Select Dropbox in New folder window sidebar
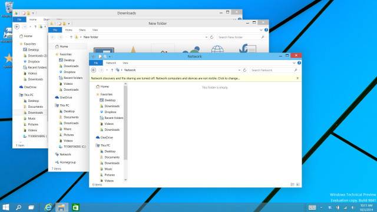Screen dimensions: 377x212 click(67, 72)
